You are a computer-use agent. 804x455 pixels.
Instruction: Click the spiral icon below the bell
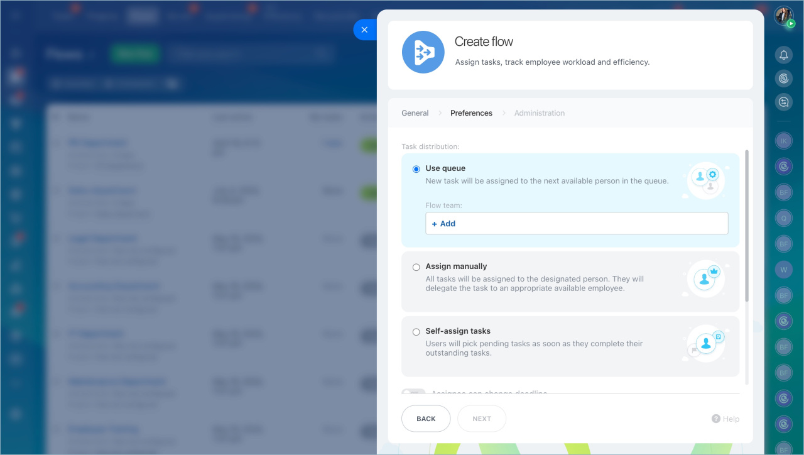[783, 79]
